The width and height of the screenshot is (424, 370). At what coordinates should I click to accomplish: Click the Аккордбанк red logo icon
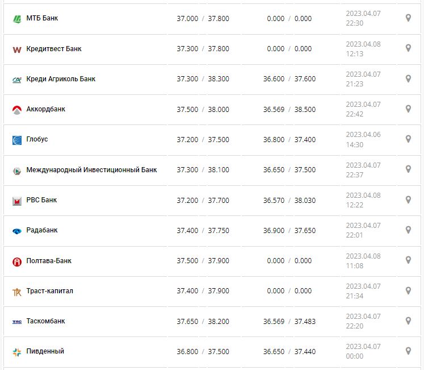tap(16, 110)
